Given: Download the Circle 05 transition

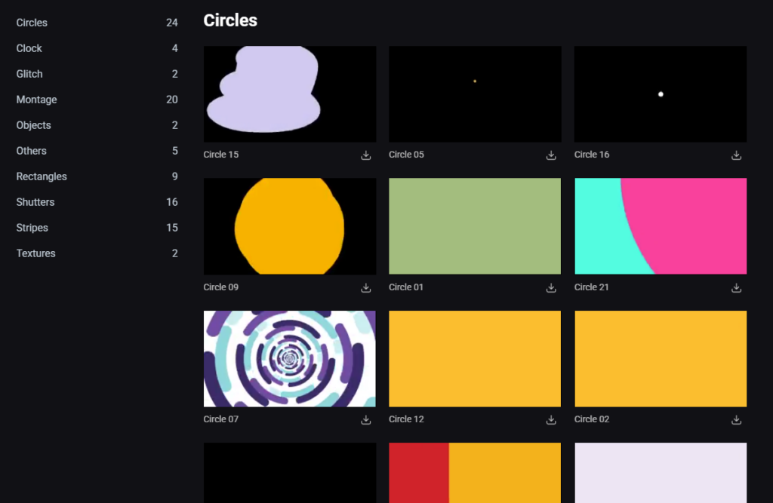Looking at the screenshot, I should pos(551,155).
